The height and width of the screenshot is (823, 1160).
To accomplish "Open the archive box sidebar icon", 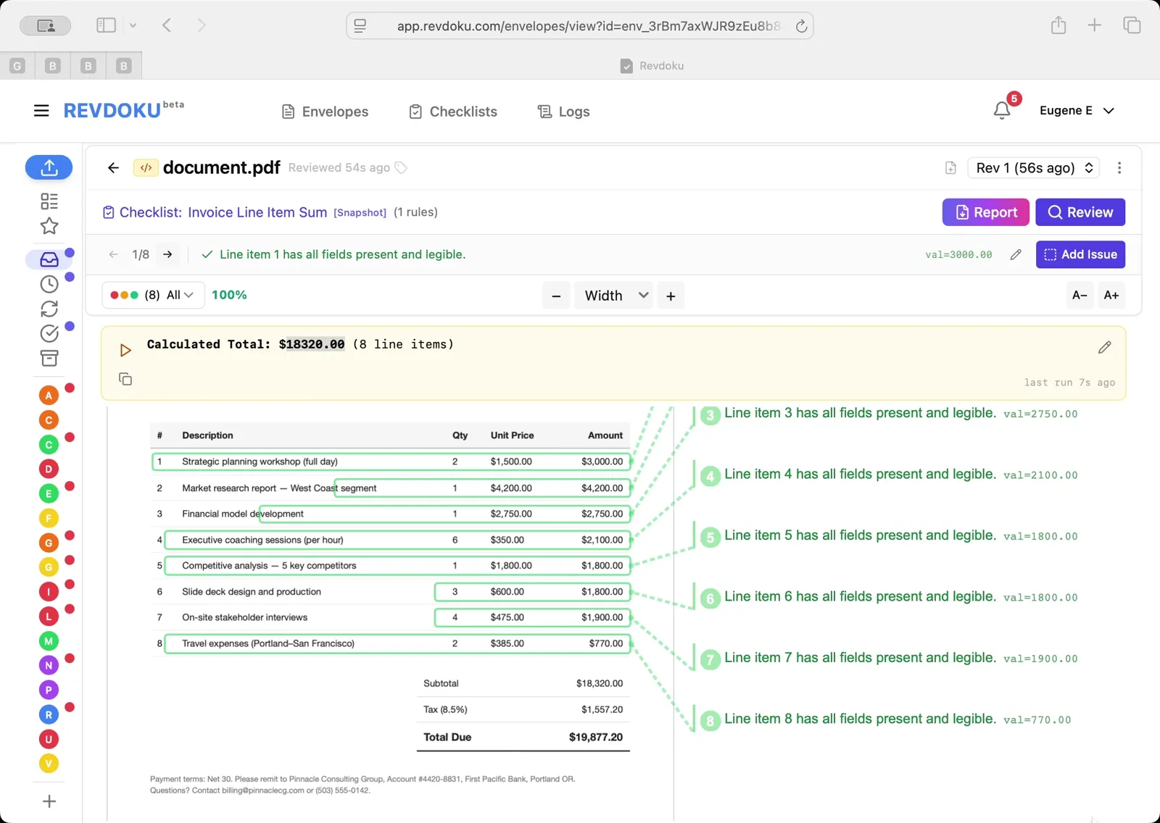I will tap(49, 358).
